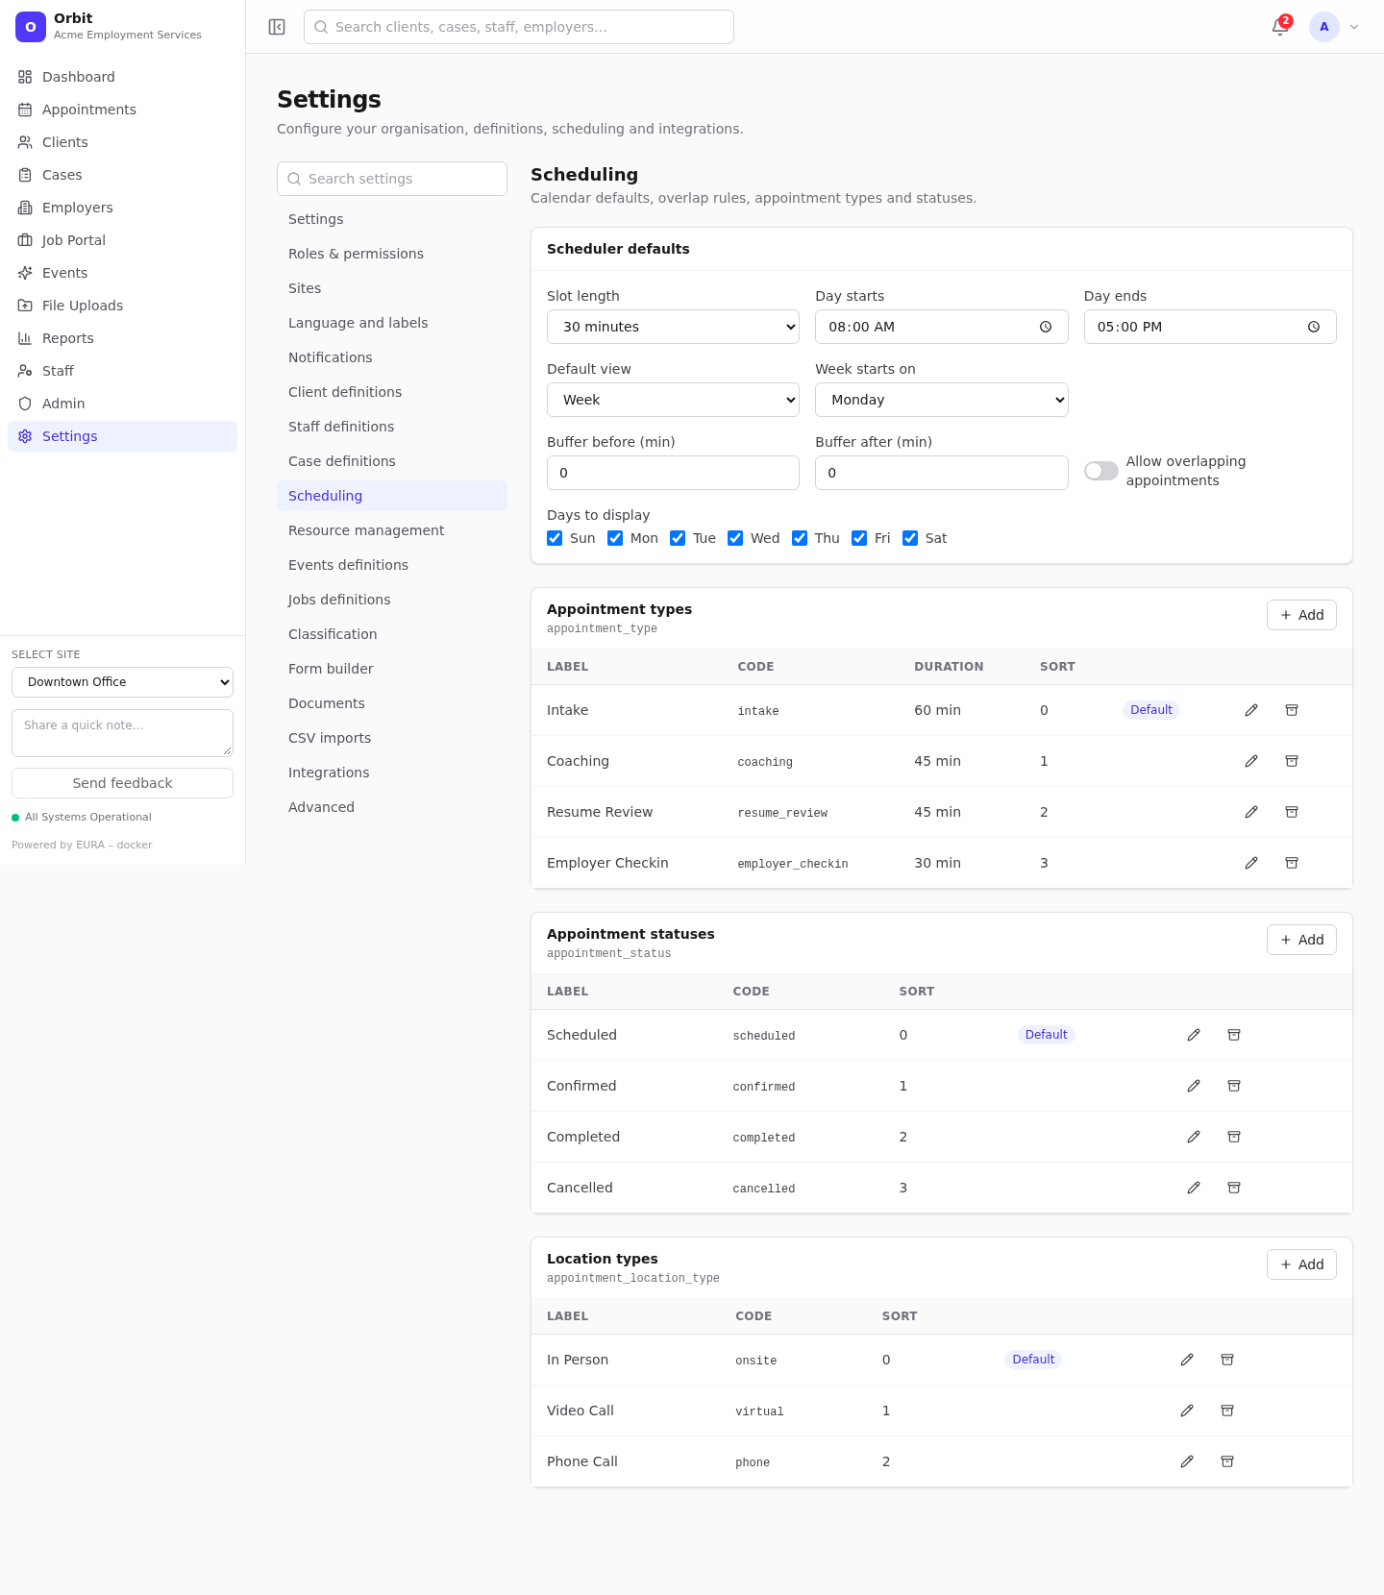Edit the Resume Review appointment type

pyautogui.click(x=1251, y=812)
